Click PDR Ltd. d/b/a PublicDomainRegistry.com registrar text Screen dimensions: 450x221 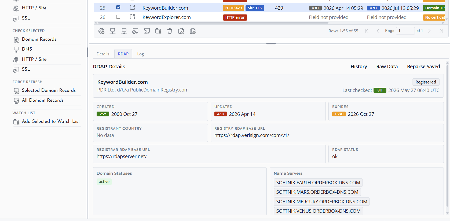143,90
